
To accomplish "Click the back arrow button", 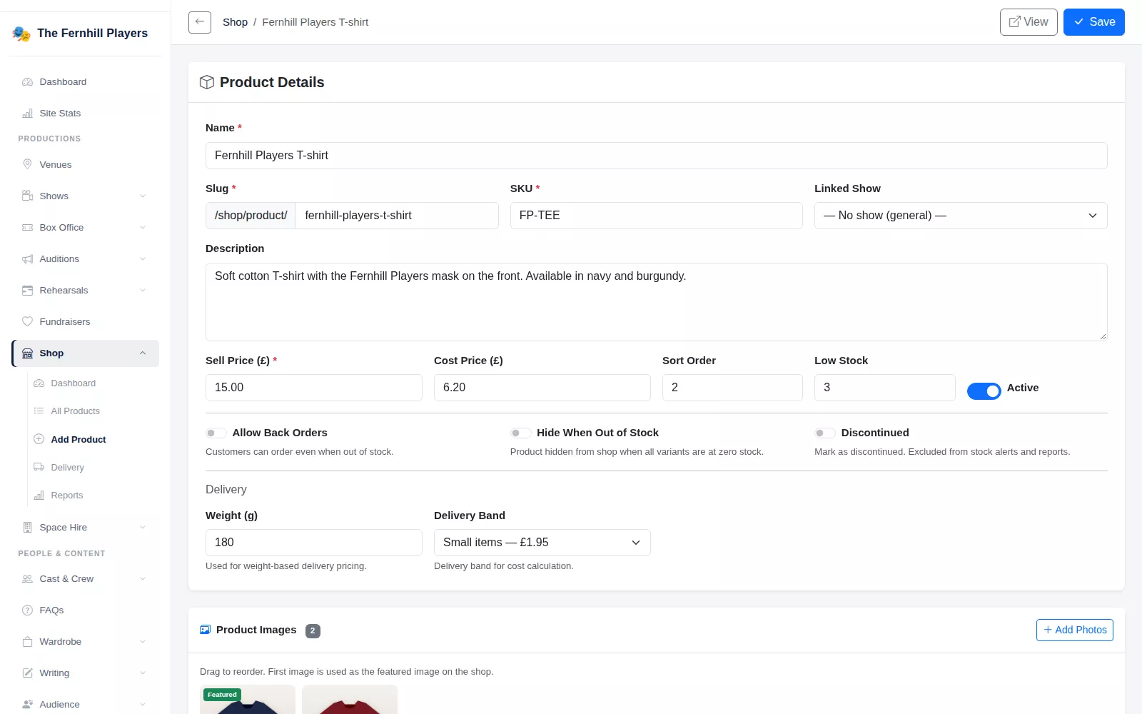I will [x=200, y=22].
